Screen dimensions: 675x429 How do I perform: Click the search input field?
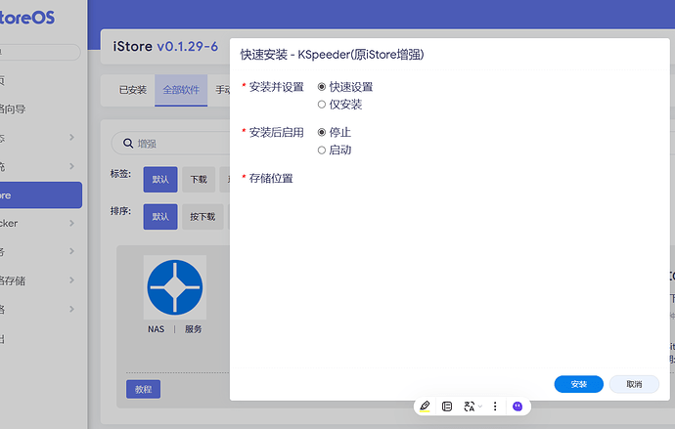tap(171, 144)
